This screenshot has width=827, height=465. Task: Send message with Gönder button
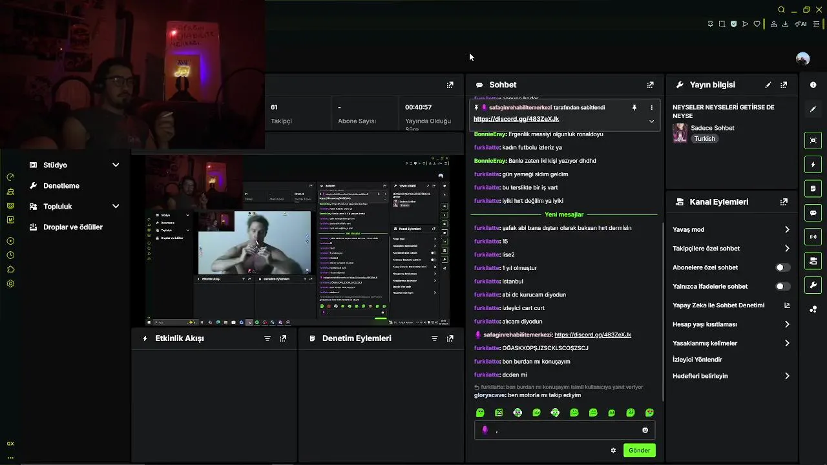pos(640,450)
